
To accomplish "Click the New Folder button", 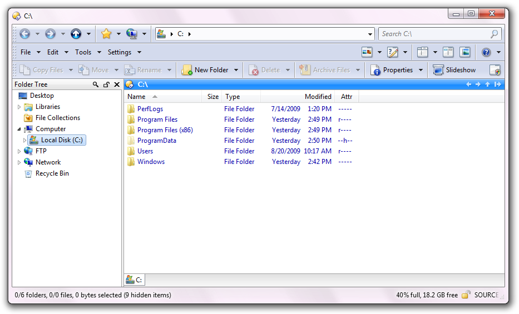I will [205, 70].
